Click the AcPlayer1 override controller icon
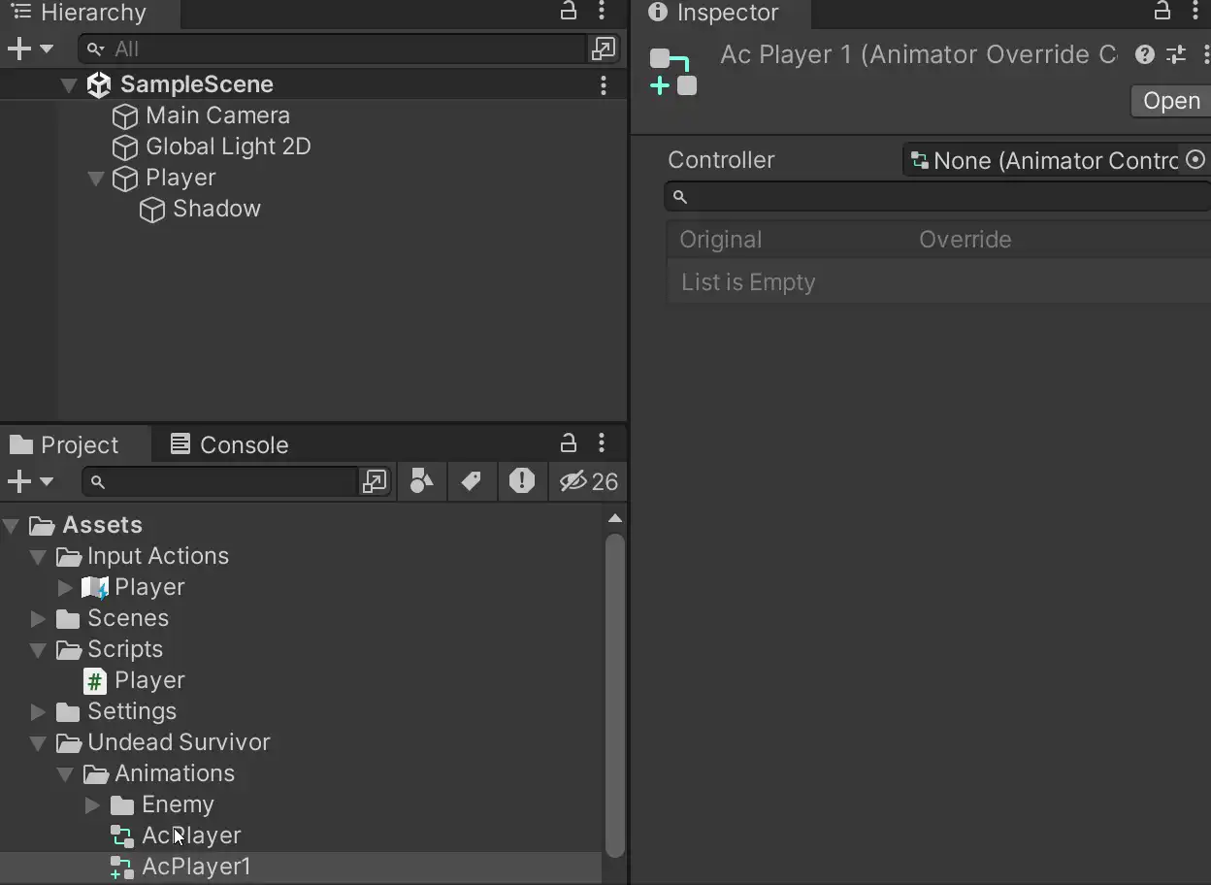The image size is (1211, 885). point(121,868)
